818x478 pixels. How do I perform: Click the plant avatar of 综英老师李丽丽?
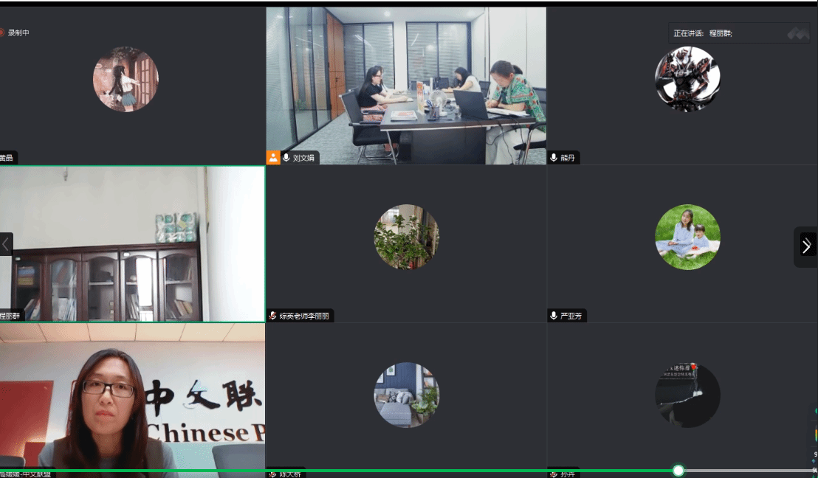pos(406,237)
